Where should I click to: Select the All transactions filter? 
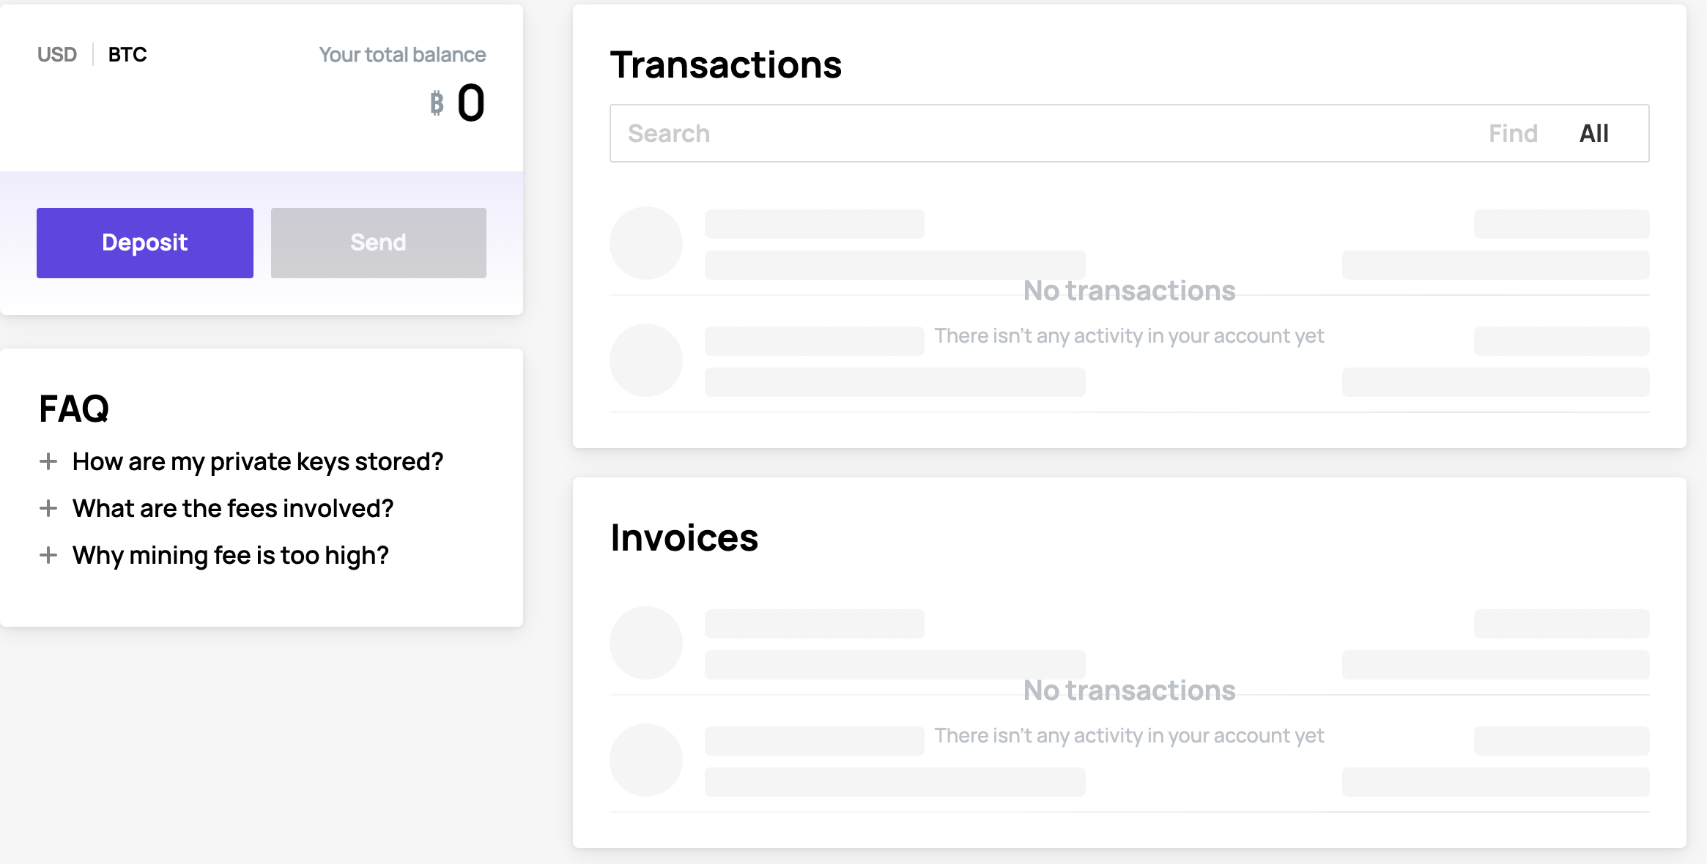pyautogui.click(x=1594, y=133)
